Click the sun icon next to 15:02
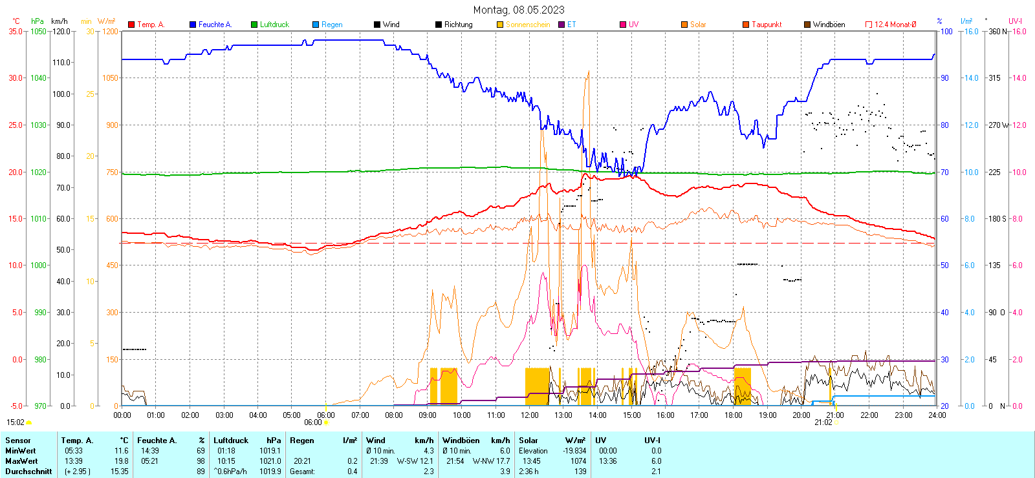The height and width of the screenshot is (478, 1035). tap(29, 422)
